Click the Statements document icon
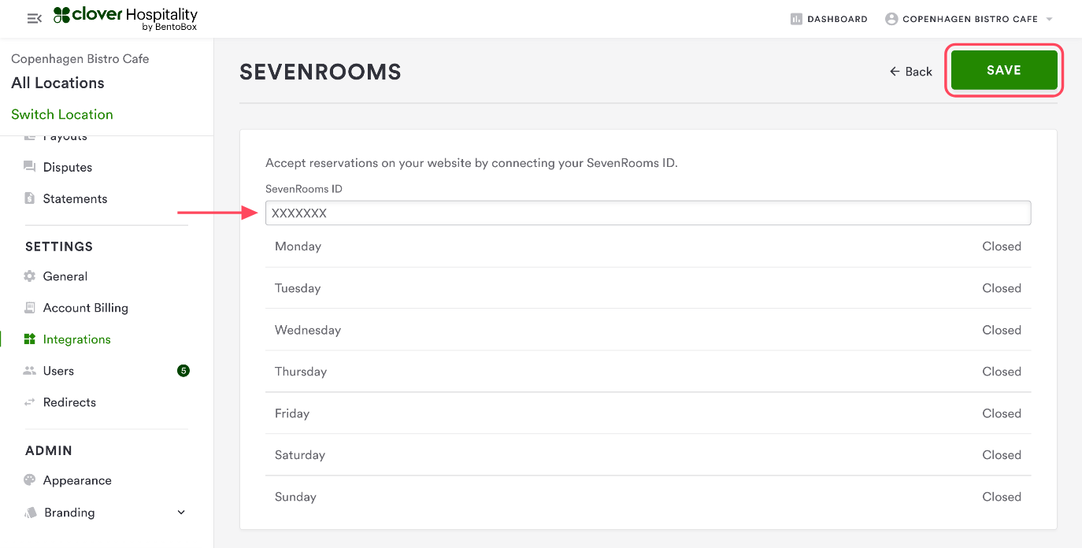Screen dimensions: 1082x548 [30, 198]
